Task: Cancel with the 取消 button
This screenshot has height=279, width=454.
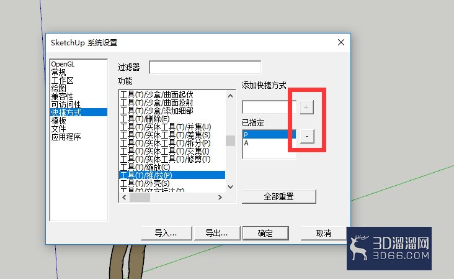Action: [x=323, y=233]
